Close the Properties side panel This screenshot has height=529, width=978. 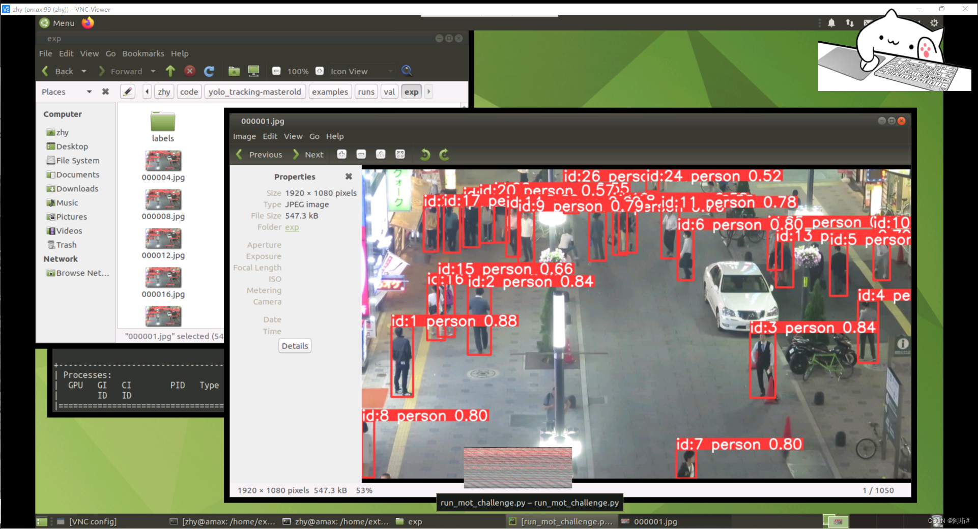pyautogui.click(x=349, y=177)
